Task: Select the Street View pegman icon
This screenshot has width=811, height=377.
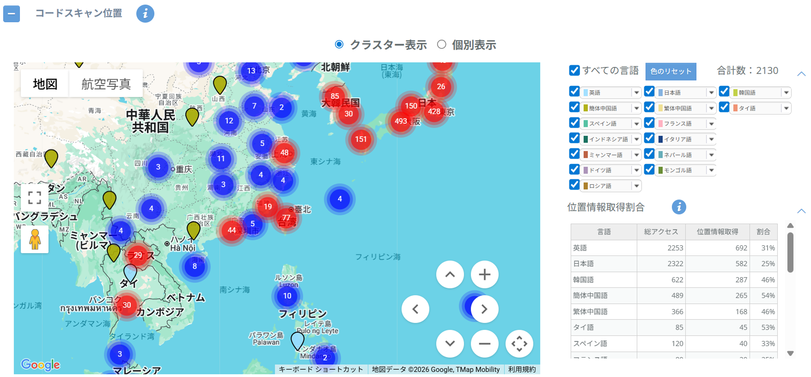Action: [35, 239]
